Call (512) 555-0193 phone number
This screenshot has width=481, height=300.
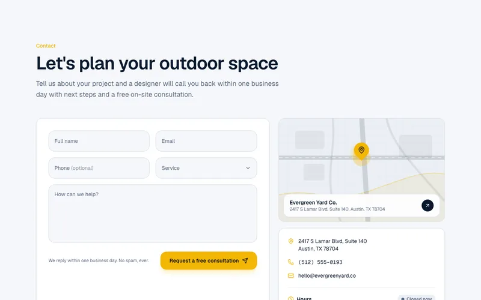click(320, 262)
